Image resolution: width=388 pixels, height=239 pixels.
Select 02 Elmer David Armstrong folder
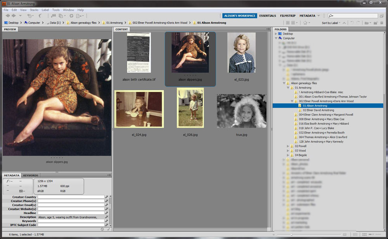point(318,110)
